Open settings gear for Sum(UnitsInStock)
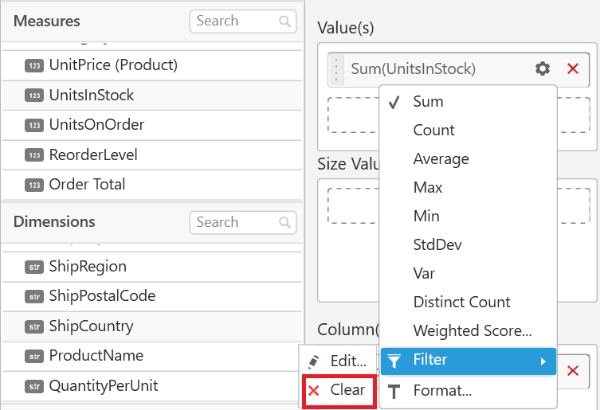 point(543,69)
